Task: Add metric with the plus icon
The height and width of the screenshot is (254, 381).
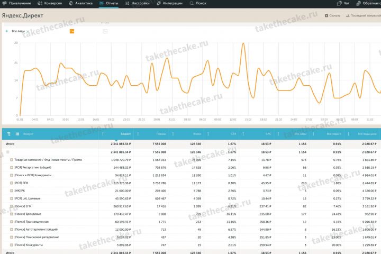Action: tap(7, 31)
